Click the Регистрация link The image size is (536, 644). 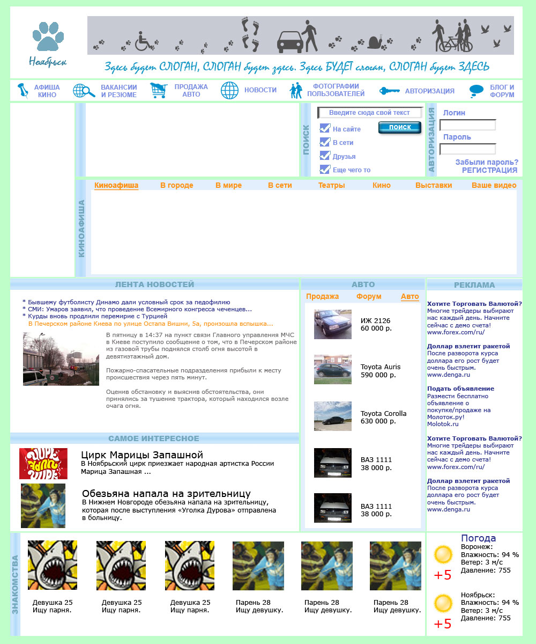click(489, 170)
